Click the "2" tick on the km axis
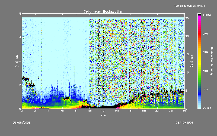This screenshot has width=217, height=136. [x=20, y=85]
